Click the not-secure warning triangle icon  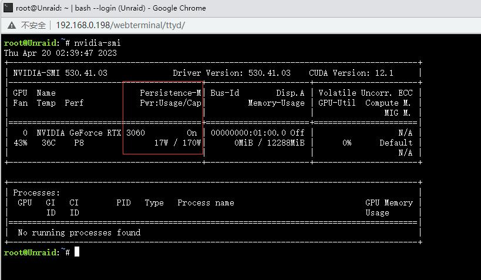pos(12,25)
